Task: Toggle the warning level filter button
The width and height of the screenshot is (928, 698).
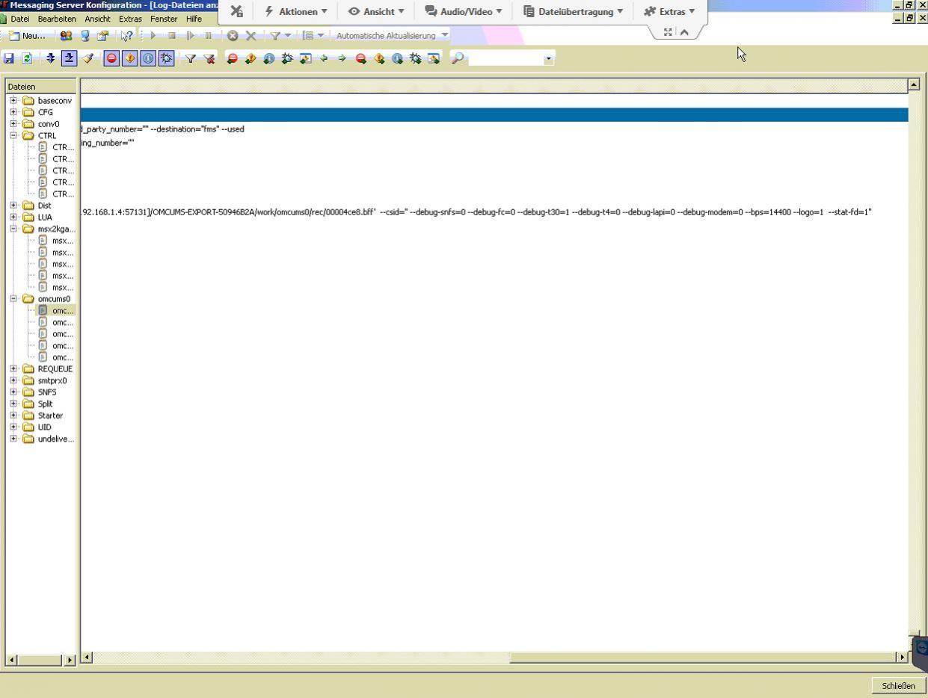Action: point(130,58)
